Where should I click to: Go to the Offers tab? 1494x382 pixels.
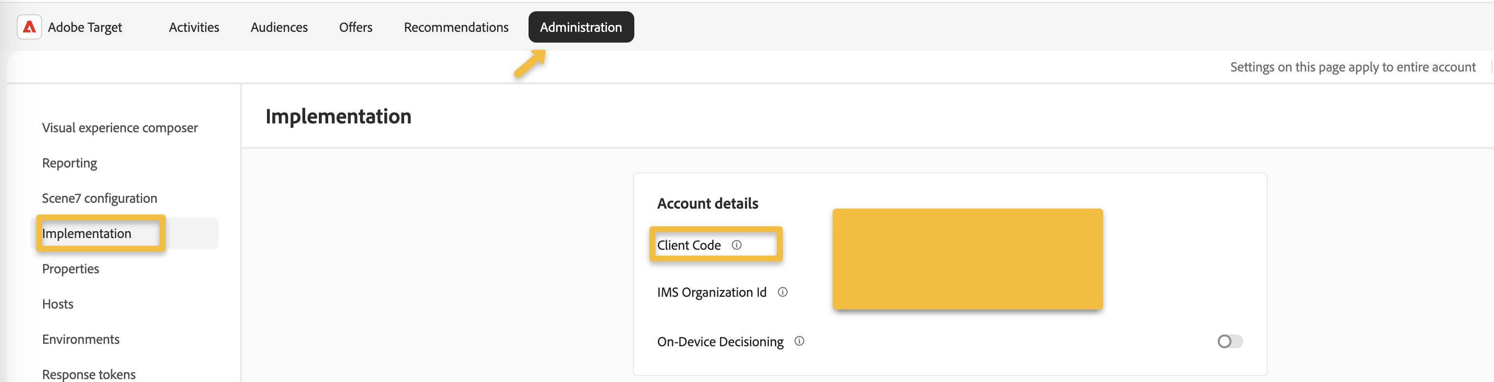(356, 27)
